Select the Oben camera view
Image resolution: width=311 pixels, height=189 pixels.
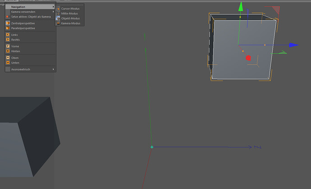(x=30, y=57)
